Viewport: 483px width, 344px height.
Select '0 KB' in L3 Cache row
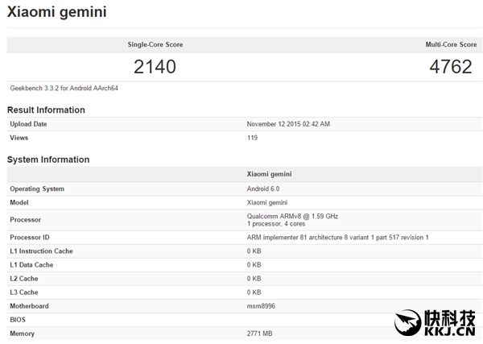click(x=254, y=292)
